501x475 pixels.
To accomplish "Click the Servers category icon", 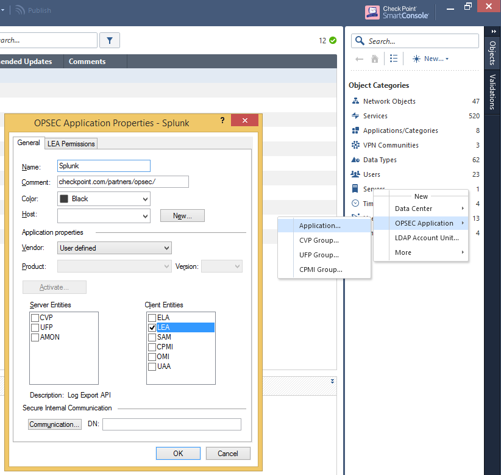I will pyautogui.click(x=355, y=188).
